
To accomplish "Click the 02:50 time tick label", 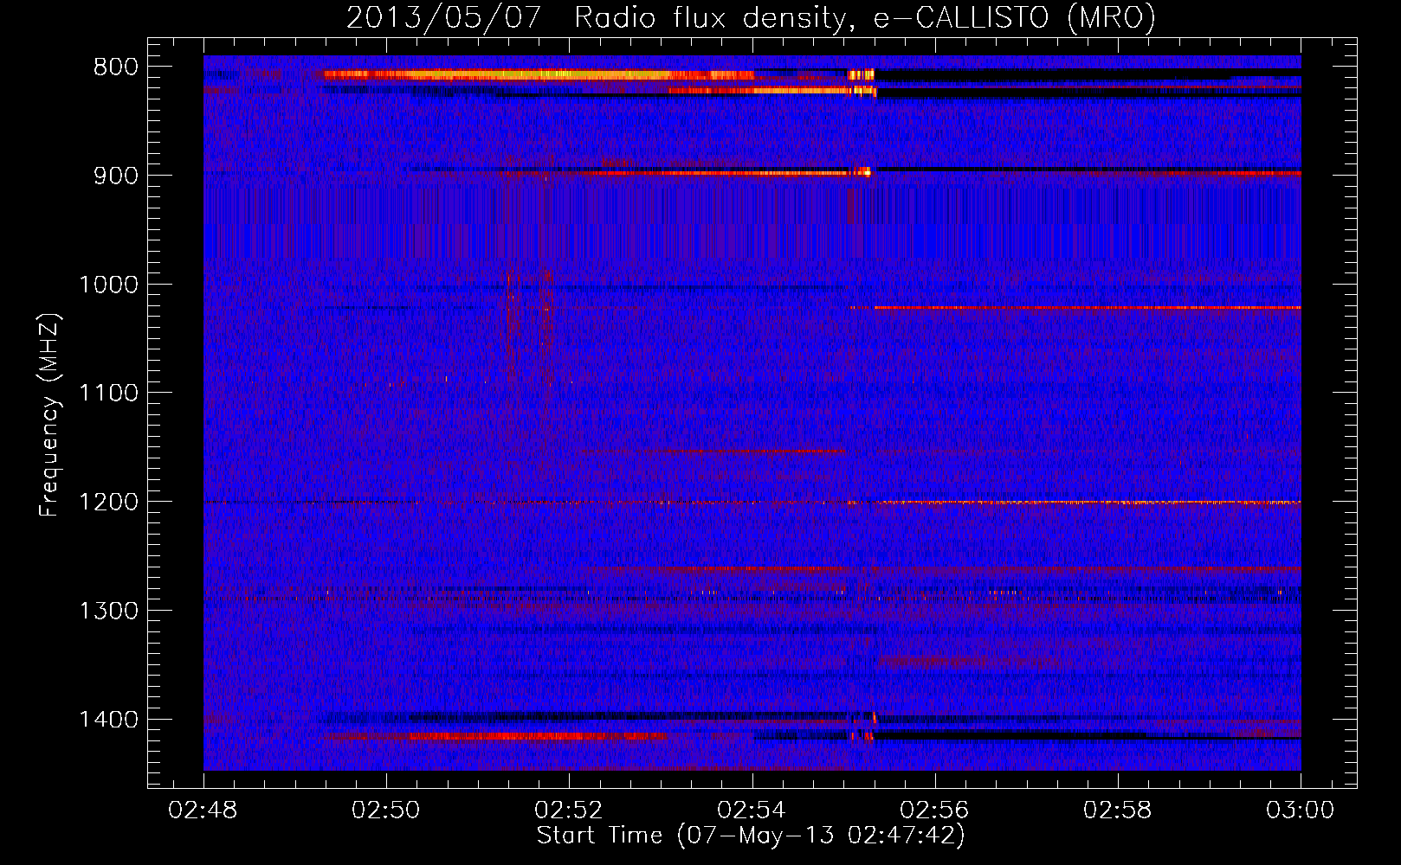I will [x=385, y=811].
